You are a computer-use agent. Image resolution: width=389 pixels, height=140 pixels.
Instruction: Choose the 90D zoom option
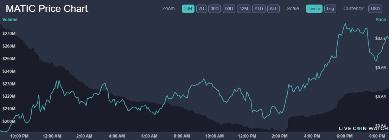pyautogui.click(x=229, y=9)
